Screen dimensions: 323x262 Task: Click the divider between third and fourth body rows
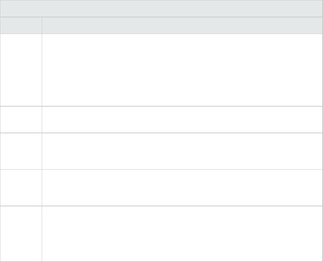(x=161, y=169)
